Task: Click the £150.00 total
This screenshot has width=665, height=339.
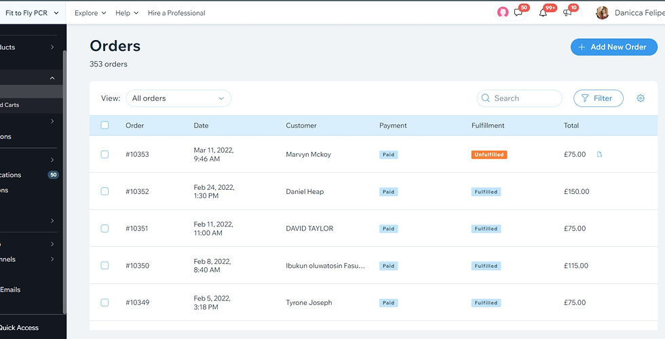Action: click(576, 191)
